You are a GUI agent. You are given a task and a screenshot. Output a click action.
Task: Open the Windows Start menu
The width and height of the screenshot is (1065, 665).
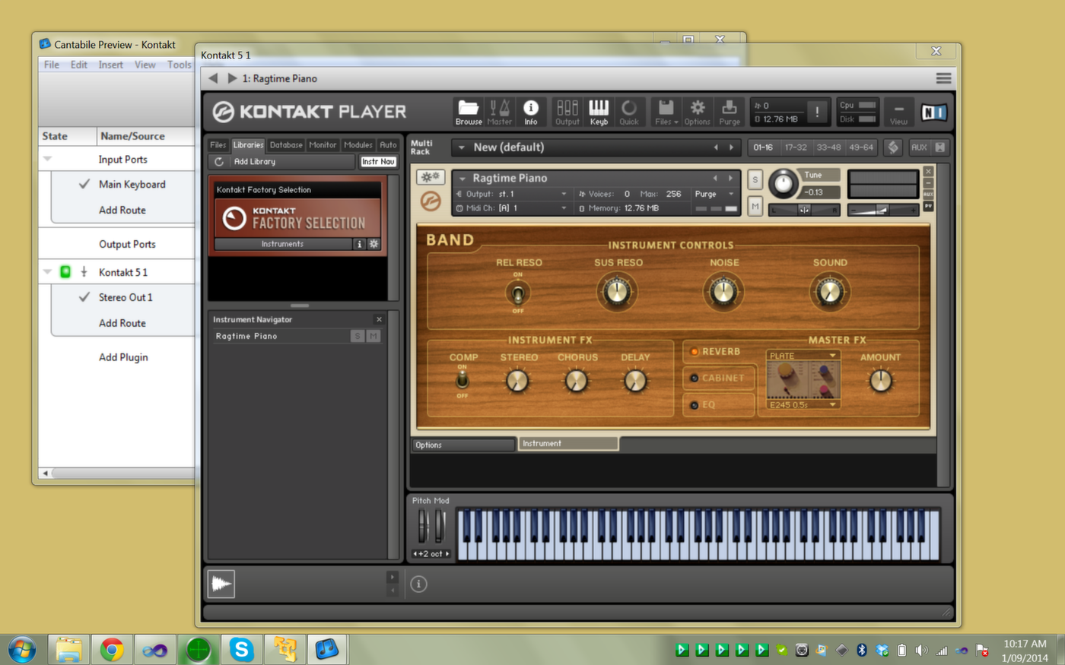(22, 650)
